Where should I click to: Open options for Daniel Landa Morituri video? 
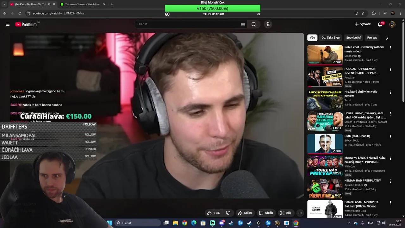point(390,203)
